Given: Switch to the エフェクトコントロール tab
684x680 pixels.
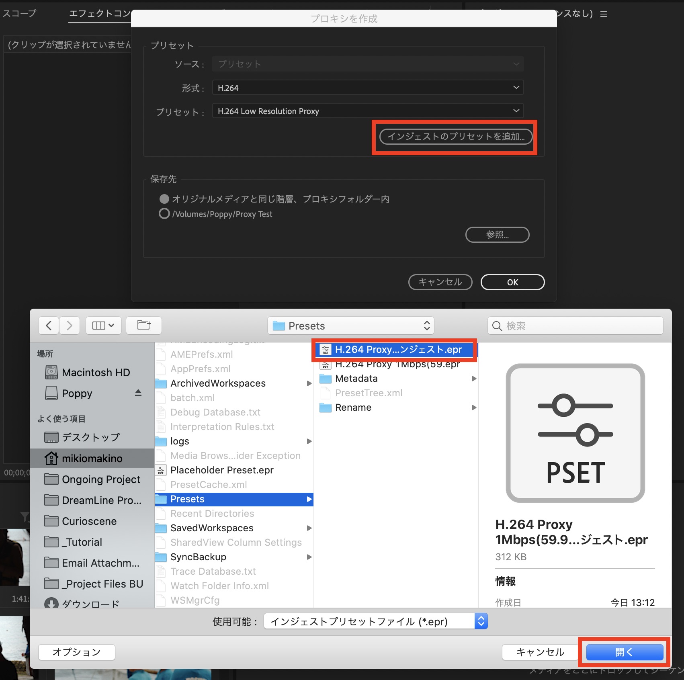Looking at the screenshot, I should point(100,14).
